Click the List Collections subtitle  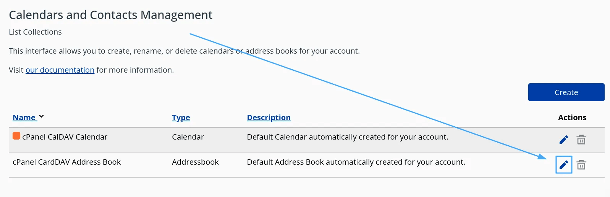(x=35, y=32)
